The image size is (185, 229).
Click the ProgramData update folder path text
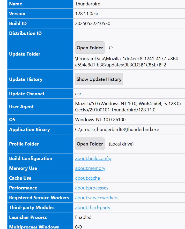(127, 62)
